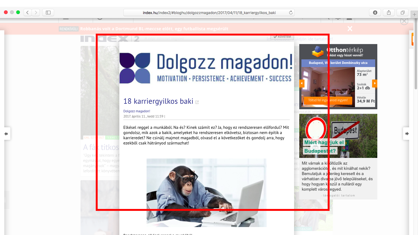Click the Otthontérkép logo in the ad
Screen dimensions: 418x235
(x=337, y=51)
